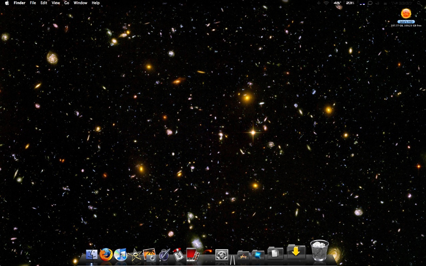Open the Edit menu
Screen dimensions: 426x266
44,3
